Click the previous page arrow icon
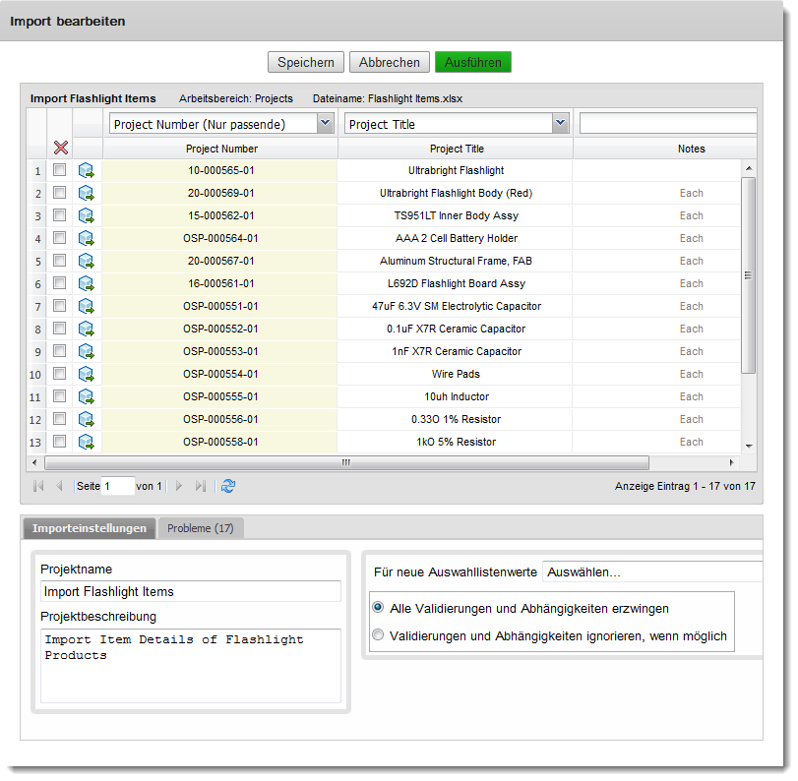Image resolution: width=798 pixels, height=781 pixels. click(x=59, y=486)
